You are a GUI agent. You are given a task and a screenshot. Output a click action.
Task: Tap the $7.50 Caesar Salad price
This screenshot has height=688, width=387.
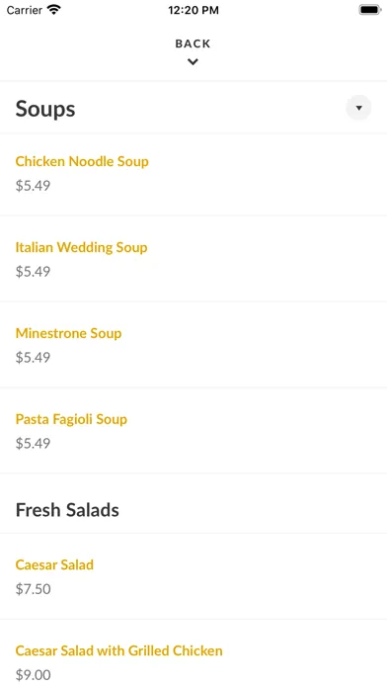34,589
